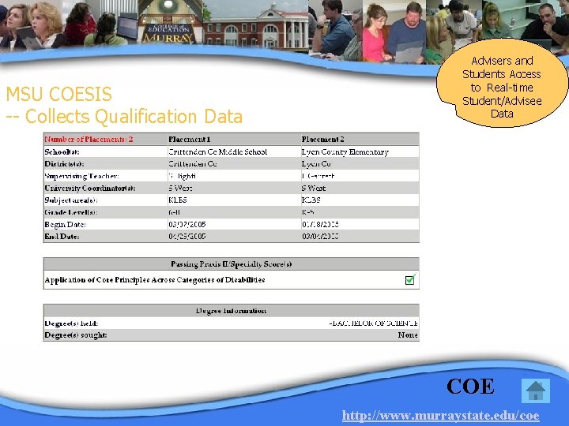Click Application of Core Principles text
Viewport: 569px width, 426px height.
coord(155,279)
